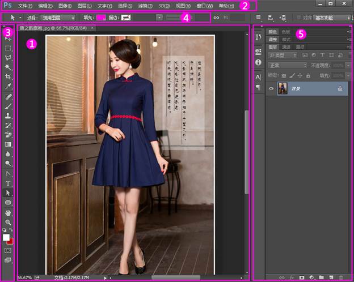Select the Polygonal Lasso tool
Image resolution: width=354 pixels, height=282 pixels.
tap(8, 58)
